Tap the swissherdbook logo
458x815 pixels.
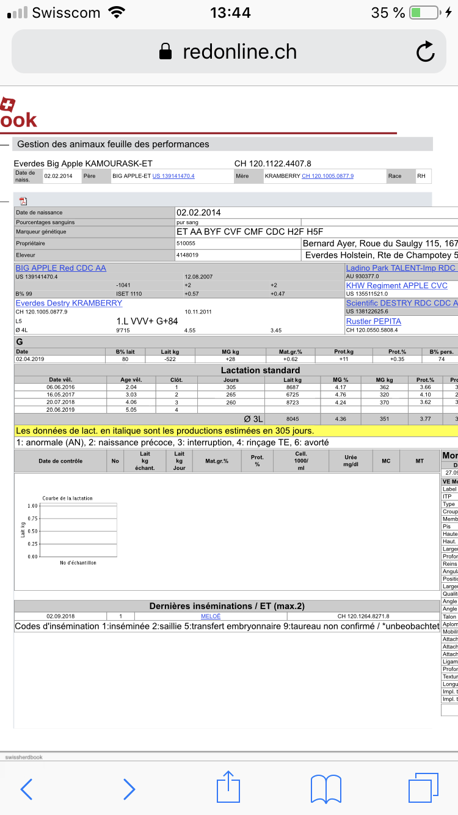(18, 114)
